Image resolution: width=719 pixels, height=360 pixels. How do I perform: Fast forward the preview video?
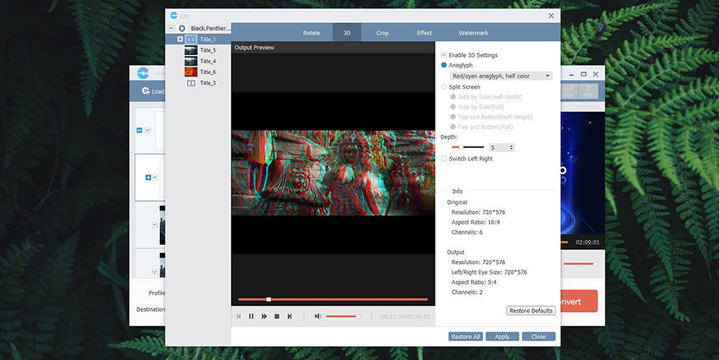tap(264, 316)
